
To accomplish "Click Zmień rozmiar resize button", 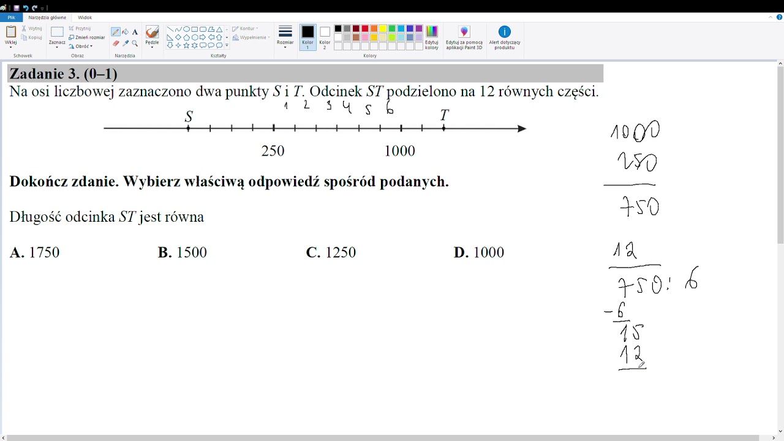I will (x=86, y=37).
